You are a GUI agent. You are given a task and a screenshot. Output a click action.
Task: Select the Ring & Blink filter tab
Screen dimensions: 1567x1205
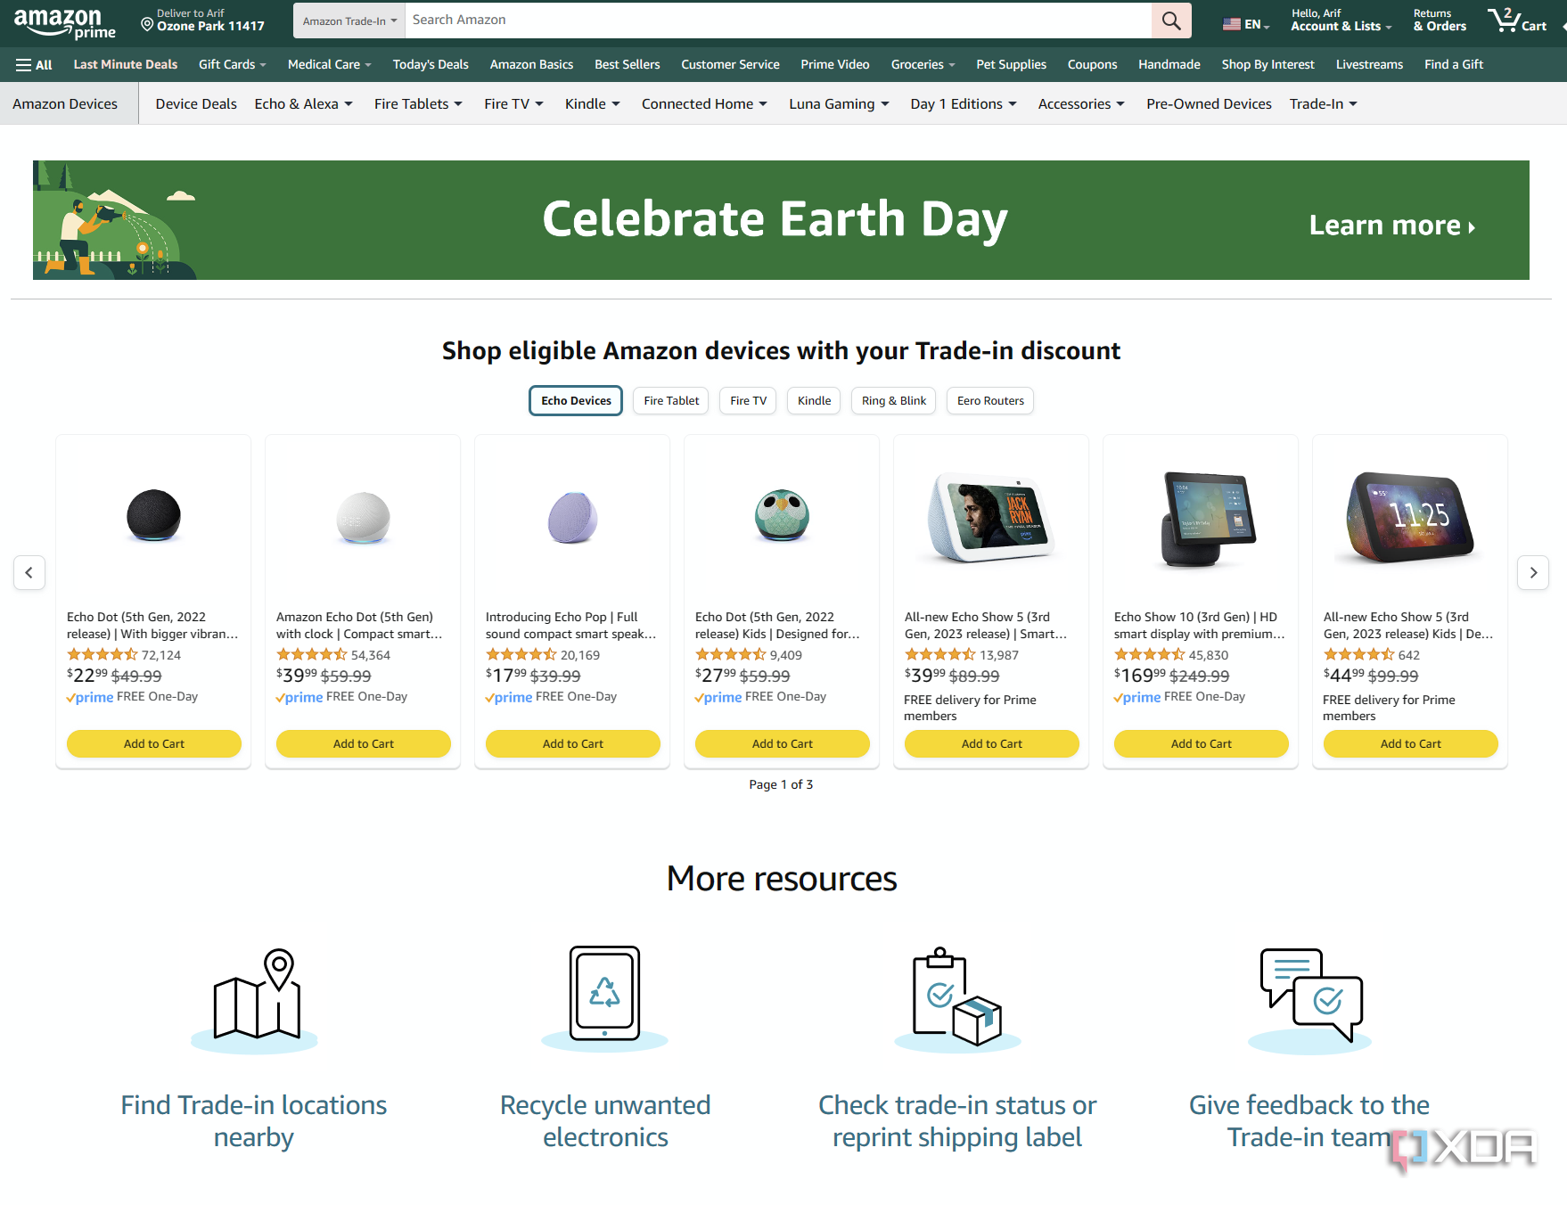click(x=893, y=401)
